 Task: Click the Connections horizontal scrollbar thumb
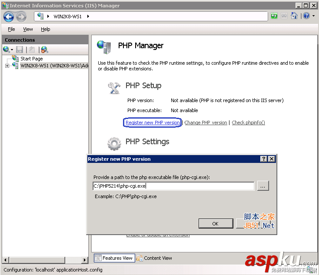[x=37, y=260]
